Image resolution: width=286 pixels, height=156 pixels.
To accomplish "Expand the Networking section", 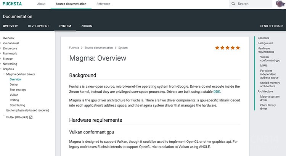I will [x=1, y=64].
